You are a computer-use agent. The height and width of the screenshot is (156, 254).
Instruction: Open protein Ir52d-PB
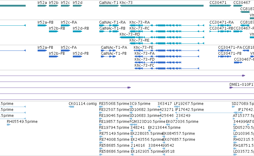point(77,56)
